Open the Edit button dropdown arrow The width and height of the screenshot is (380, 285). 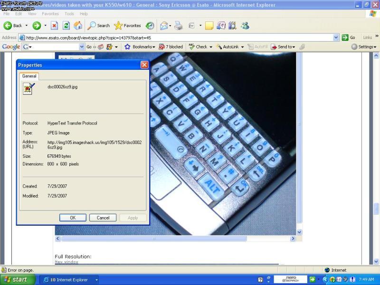(200, 26)
